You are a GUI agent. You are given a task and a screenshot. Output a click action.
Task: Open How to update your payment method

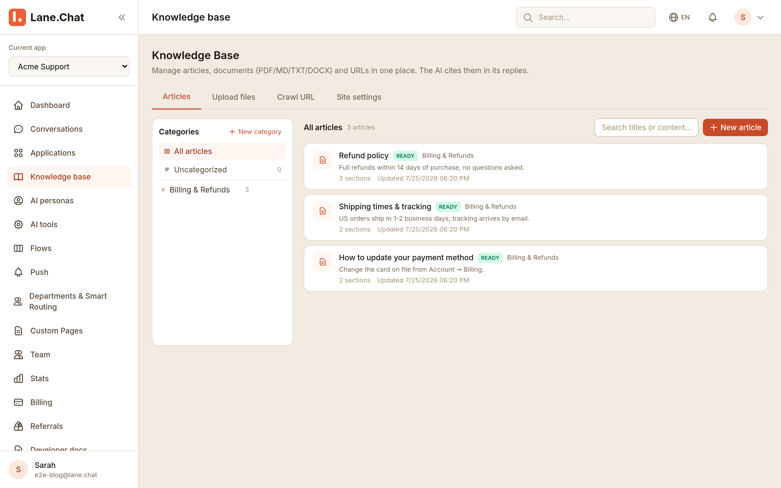(536, 268)
